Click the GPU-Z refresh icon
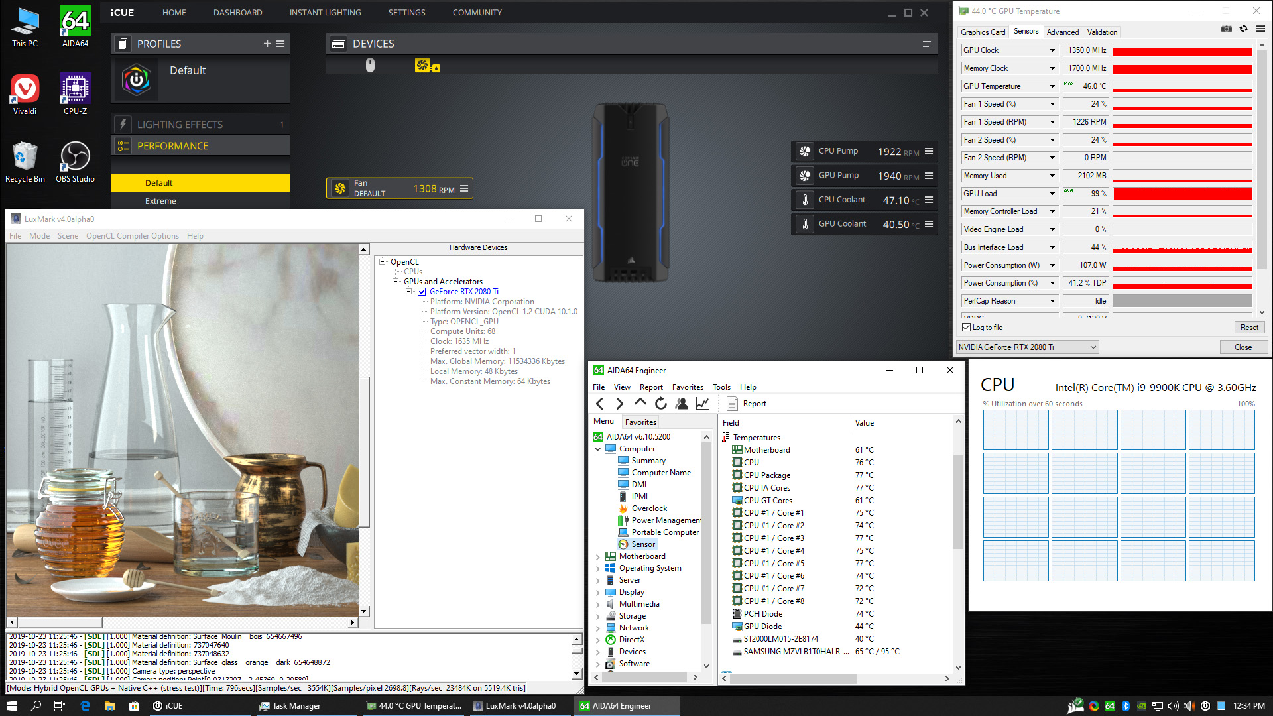The height and width of the screenshot is (716, 1273). (x=1244, y=29)
